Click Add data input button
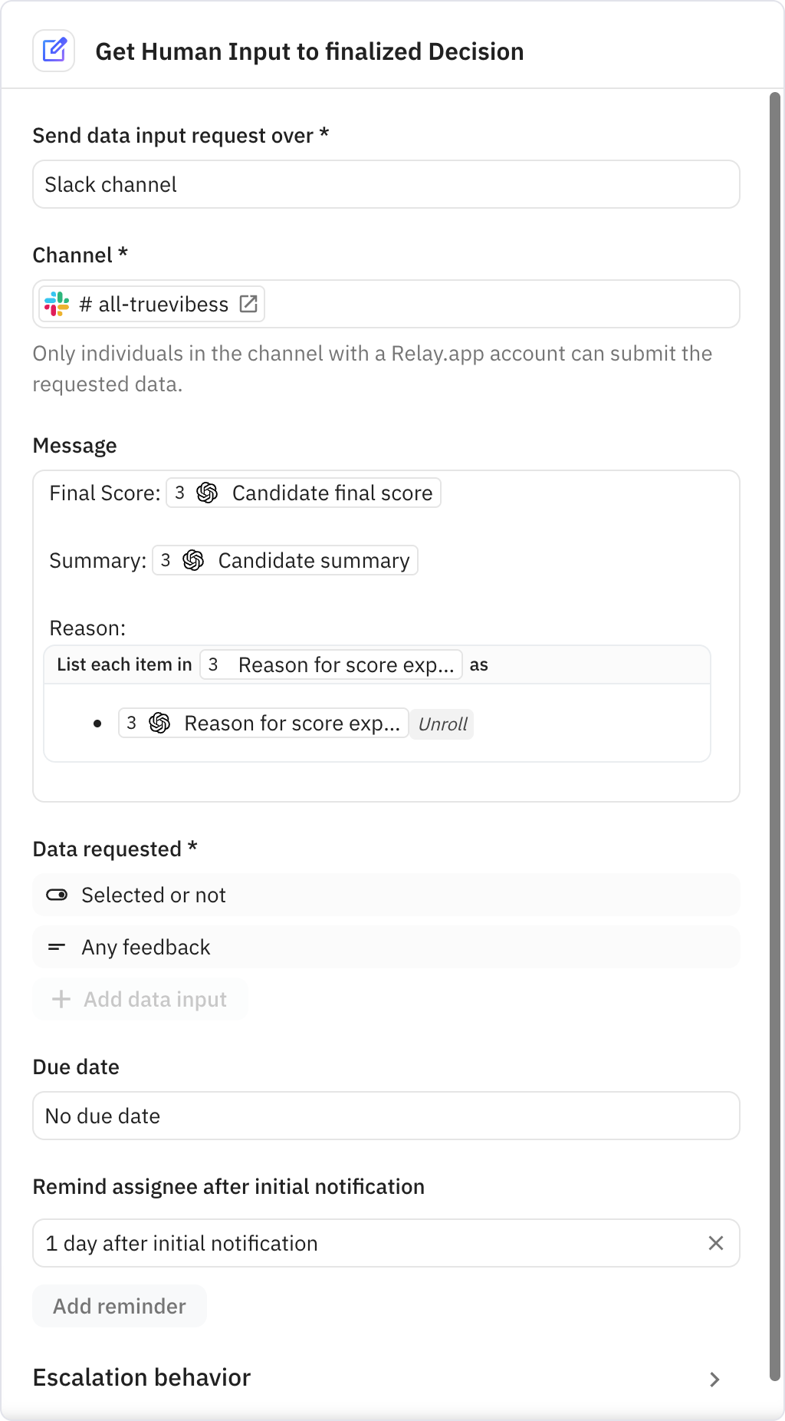The height and width of the screenshot is (1421, 785). tap(140, 999)
